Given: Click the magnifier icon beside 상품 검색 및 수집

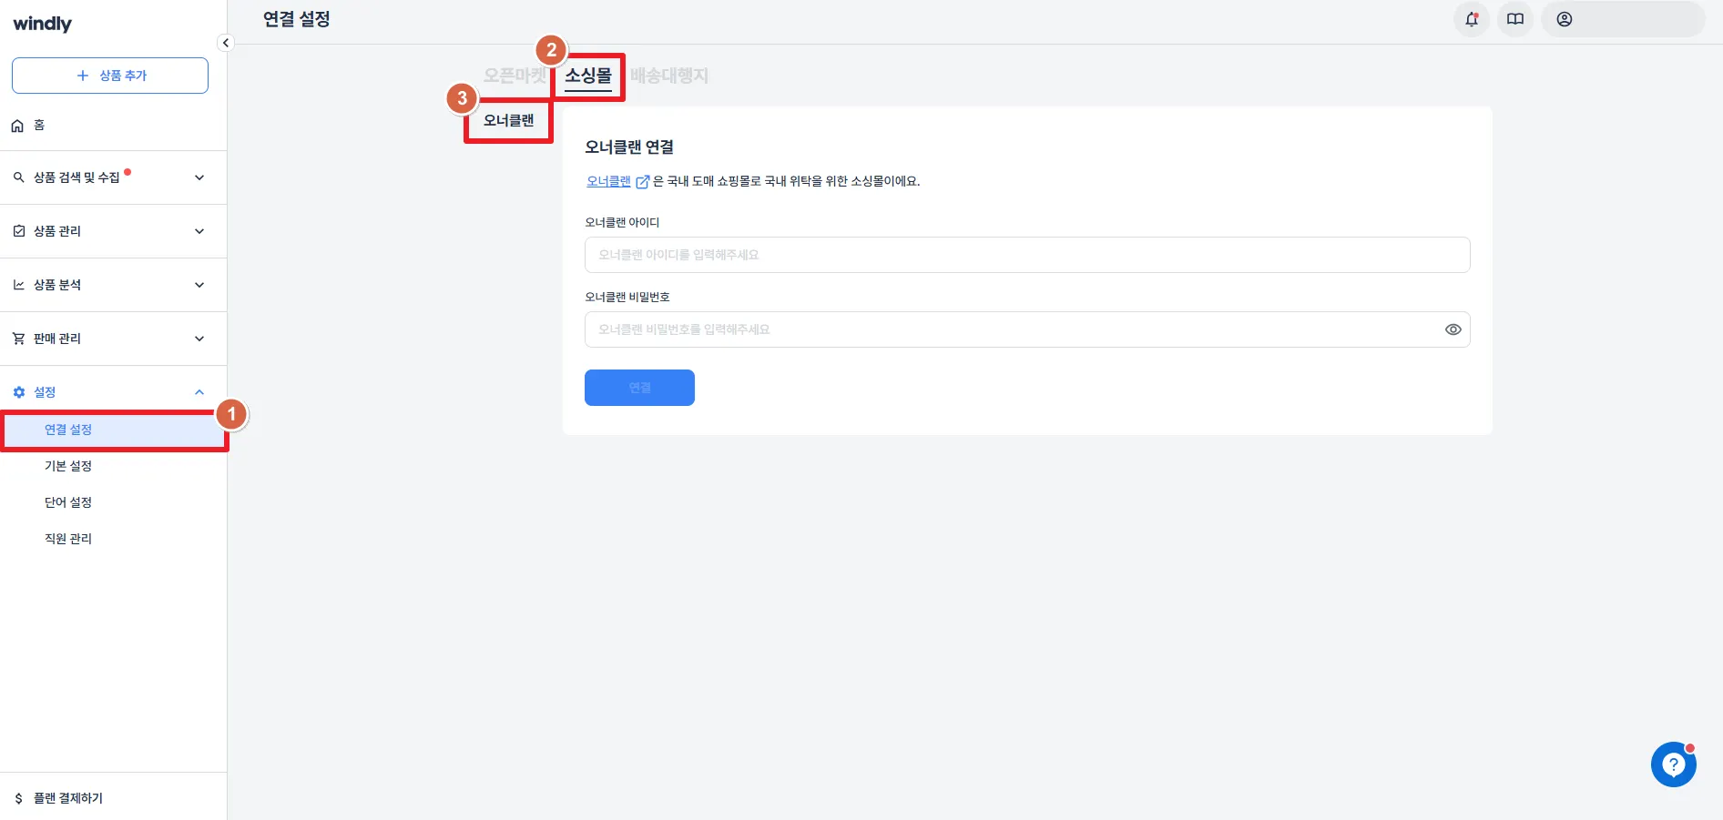Looking at the screenshot, I should pyautogui.click(x=18, y=177).
